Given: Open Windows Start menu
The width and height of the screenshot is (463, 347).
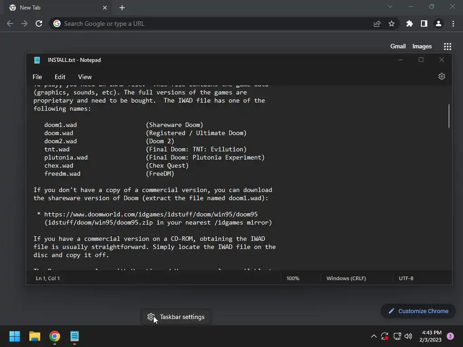Looking at the screenshot, I should (x=14, y=336).
